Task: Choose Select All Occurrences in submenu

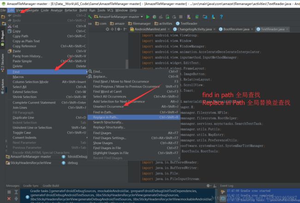Action: pos(133,96)
